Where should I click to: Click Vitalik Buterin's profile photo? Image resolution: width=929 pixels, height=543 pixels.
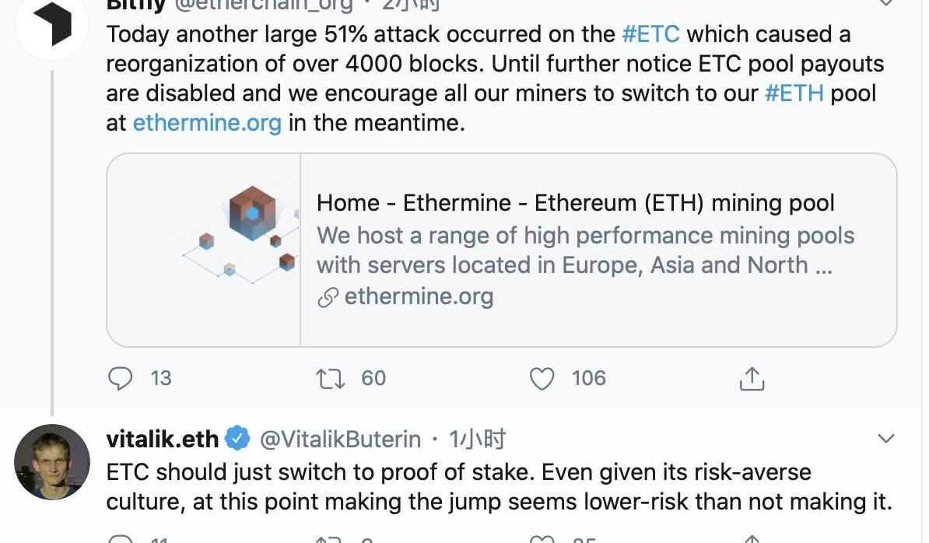(x=52, y=462)
